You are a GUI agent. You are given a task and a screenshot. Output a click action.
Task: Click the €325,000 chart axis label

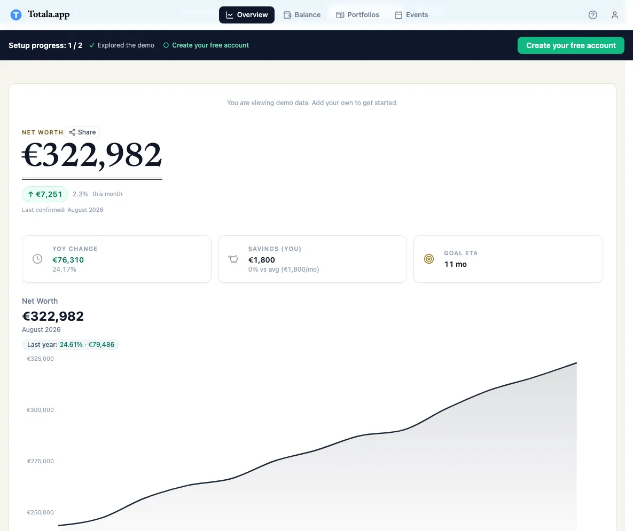pos(41,359)
